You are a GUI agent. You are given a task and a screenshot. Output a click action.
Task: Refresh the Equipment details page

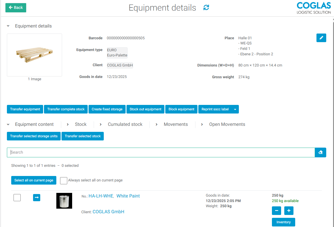206,8
